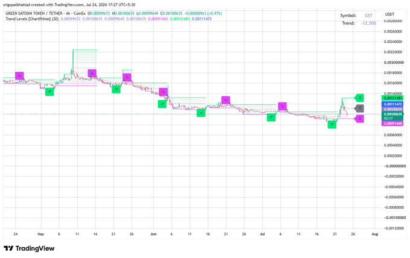Click the Trend: label in the table
Viewport: 410px width, 258px height.
pyautogui.click(x=348, y=23)
